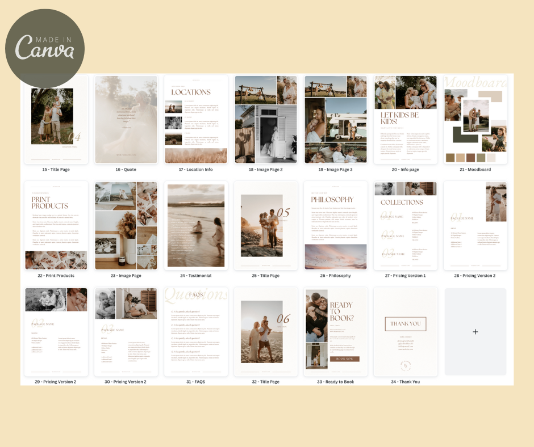Viewport: 534px width, 447px height.
Task: Click the BOOK NOW button
Action: pyautogui.click(x=345, y=359)
